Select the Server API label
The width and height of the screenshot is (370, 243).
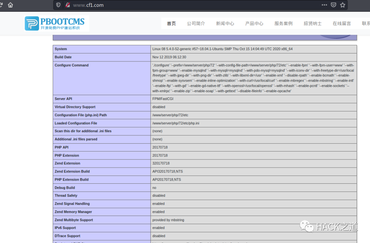[63, 99]
